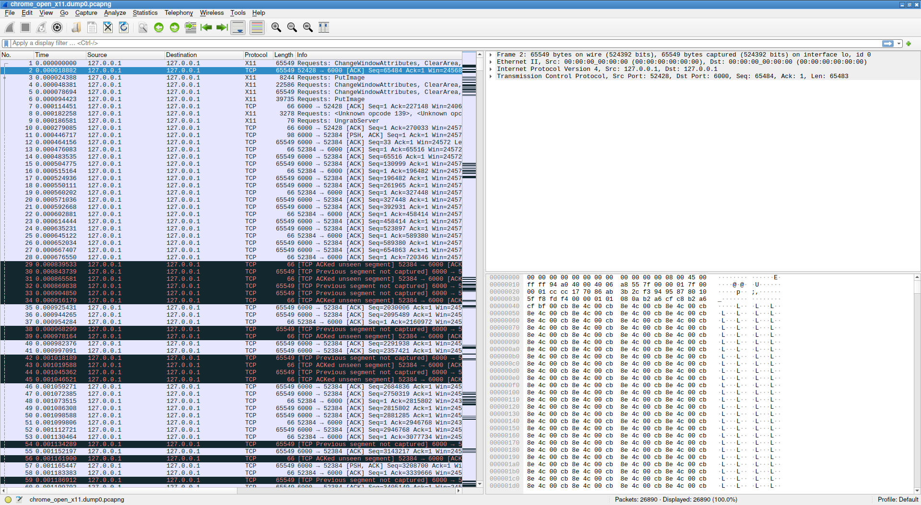
Task: Zoom in the main window text
Action: (276, 28)
